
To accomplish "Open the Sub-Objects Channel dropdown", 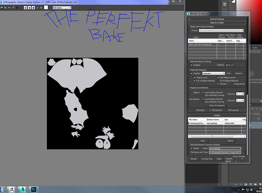I will 240,100.
